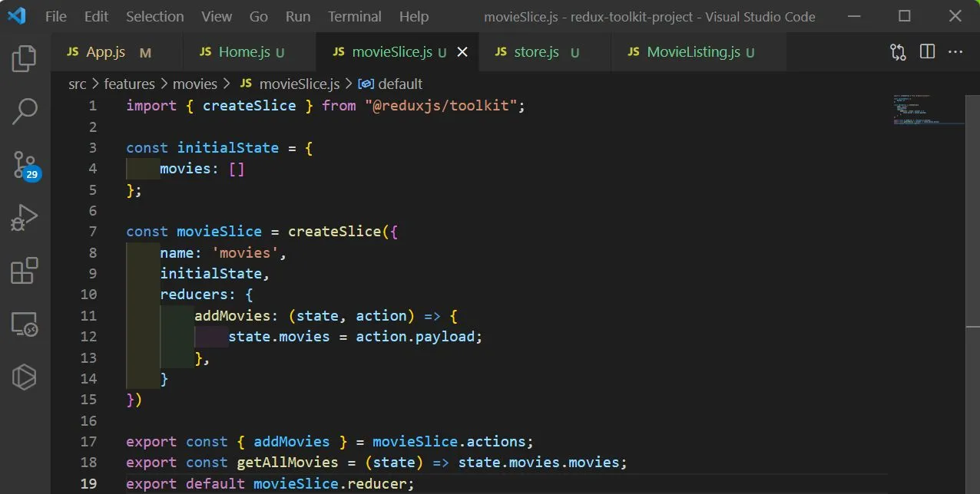Viewport: 980px width, 494px height.
Task: Click line number 10 in gutter
Action: 88,295
